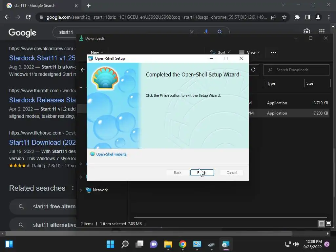
Task: Bookmark this tab with star icon
Action: [284, 17]
